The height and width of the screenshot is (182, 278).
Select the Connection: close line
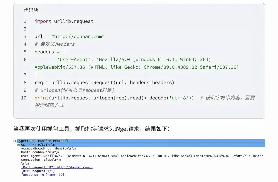41,160
